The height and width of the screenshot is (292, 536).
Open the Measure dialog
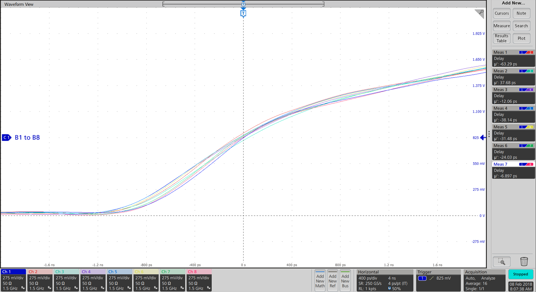[x=502, y=26]
